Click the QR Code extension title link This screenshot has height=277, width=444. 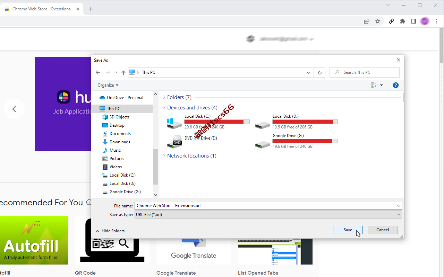tap(85, 273)
